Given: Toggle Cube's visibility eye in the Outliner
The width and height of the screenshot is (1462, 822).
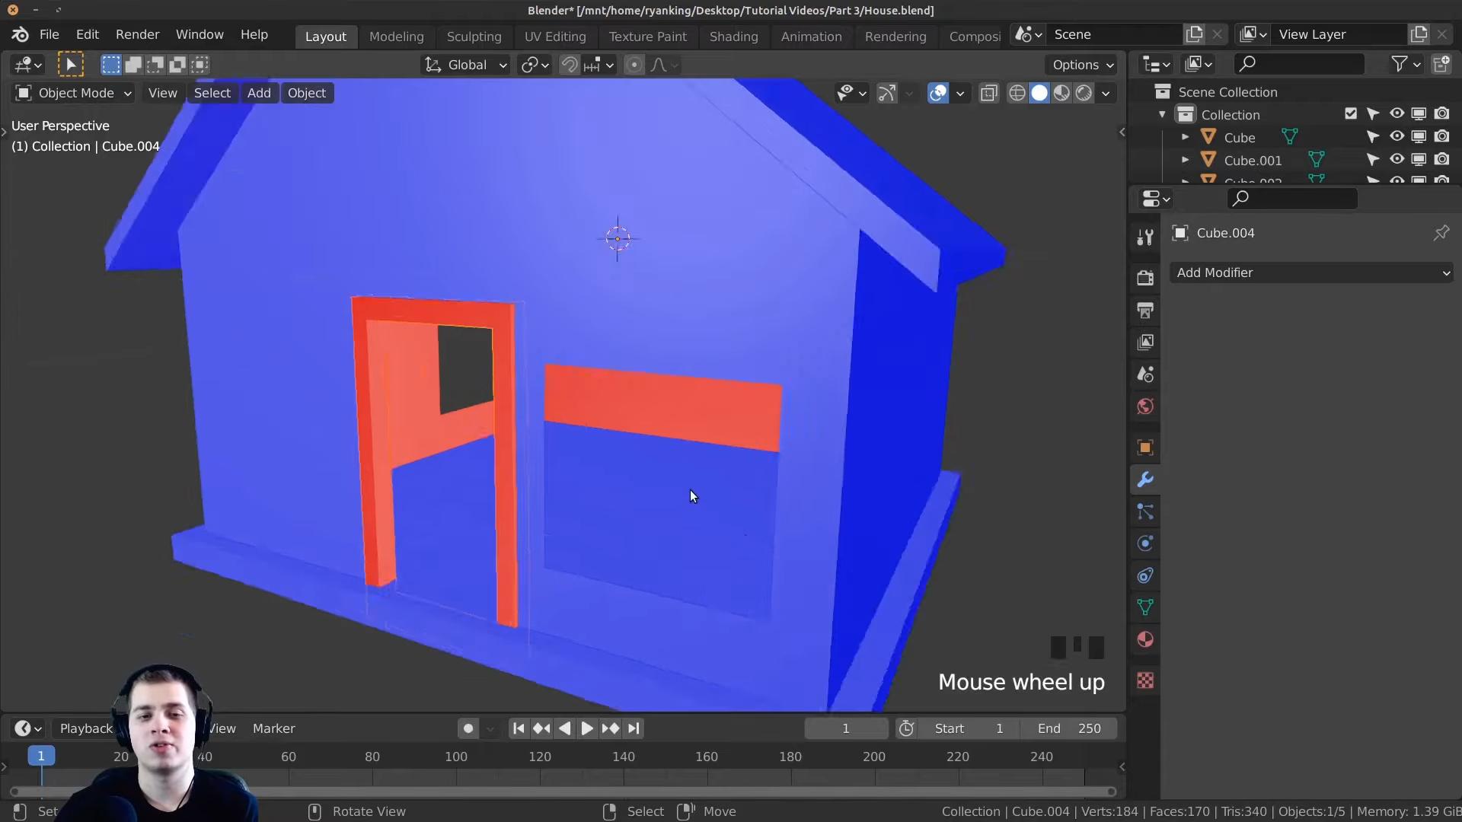Looking at the screenshot, I should coord(1397,137).
